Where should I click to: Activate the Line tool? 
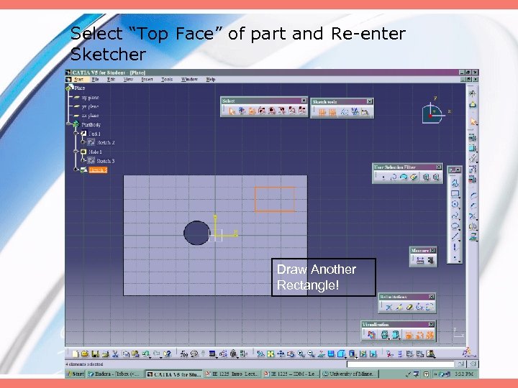(x=455, y=236)
